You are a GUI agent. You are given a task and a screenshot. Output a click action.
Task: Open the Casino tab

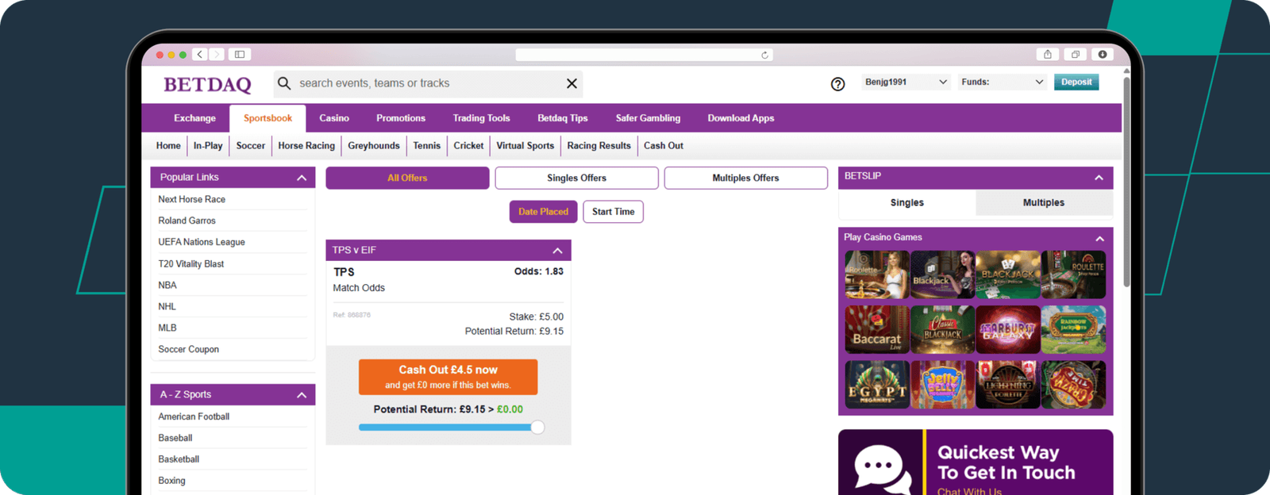pyautogui.click(x=334, y=118)
